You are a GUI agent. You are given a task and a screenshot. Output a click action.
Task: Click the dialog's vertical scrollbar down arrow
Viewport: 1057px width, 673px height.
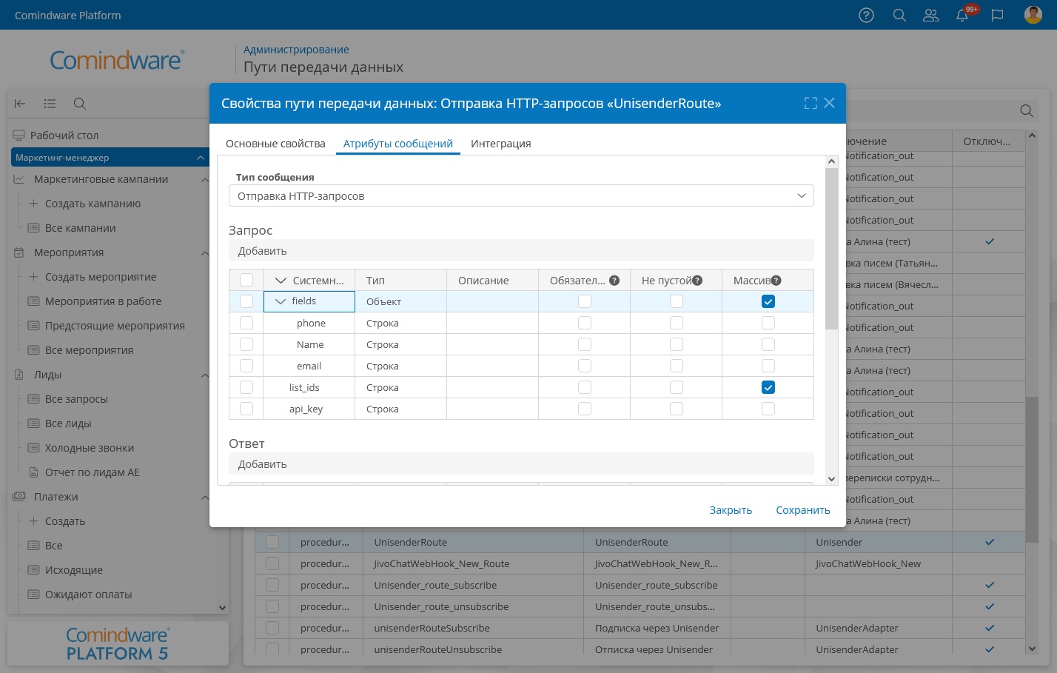(x=831, y=479)
